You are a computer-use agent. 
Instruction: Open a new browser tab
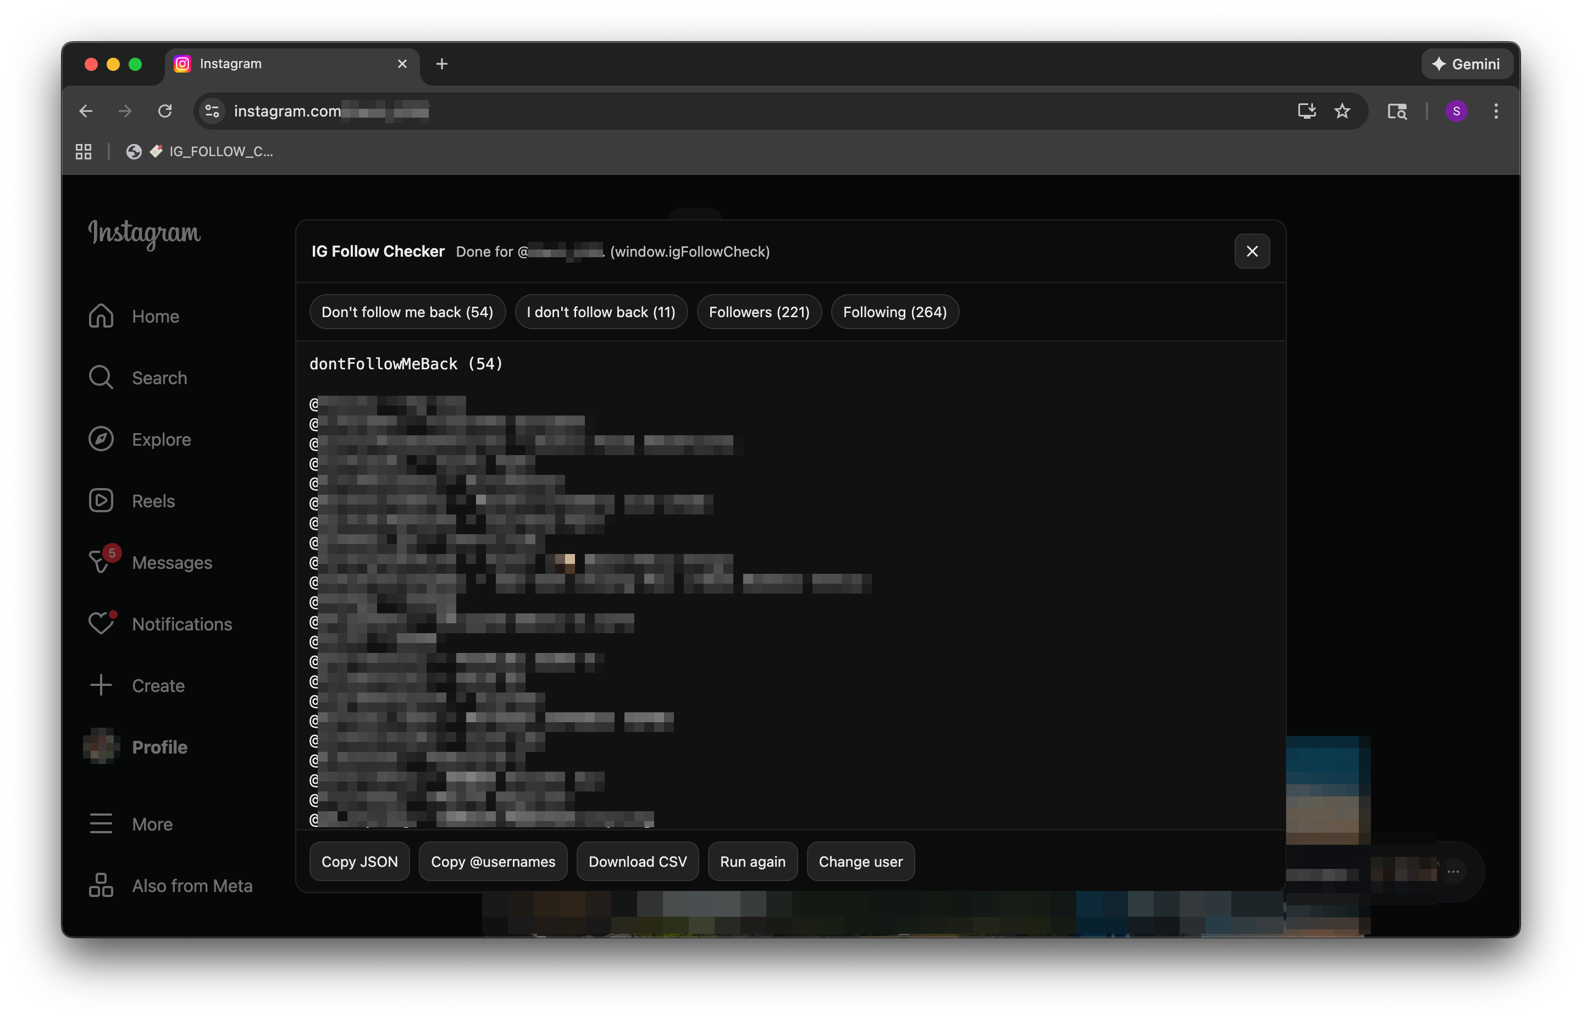pyautogui.click(x=441, y=64)
